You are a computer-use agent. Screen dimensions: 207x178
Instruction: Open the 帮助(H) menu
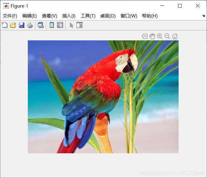coord(150,16)
